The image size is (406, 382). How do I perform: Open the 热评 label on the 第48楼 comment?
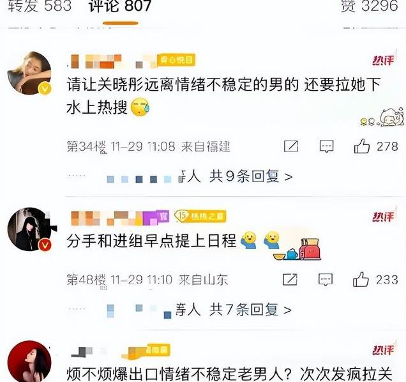(x=383, y=217)
